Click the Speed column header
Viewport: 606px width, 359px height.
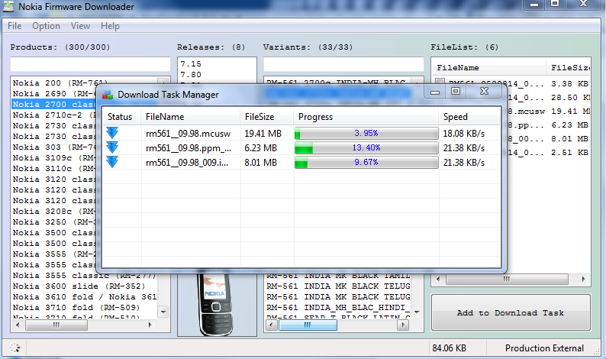(469, 117)
